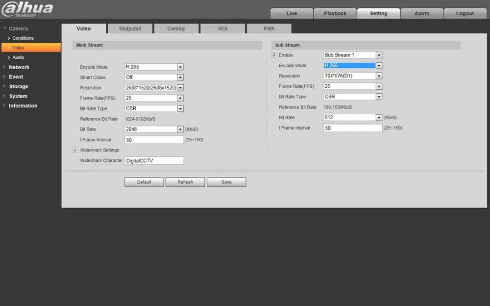This screenshot has width=490, height=306.
Task: Click Main Stream I Frame Interval field
Action: pyautogui.click(x=154, y=140)
